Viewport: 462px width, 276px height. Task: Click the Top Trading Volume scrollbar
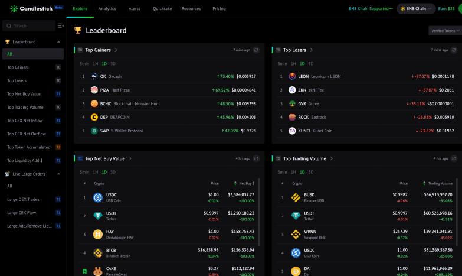pos(457,212)
